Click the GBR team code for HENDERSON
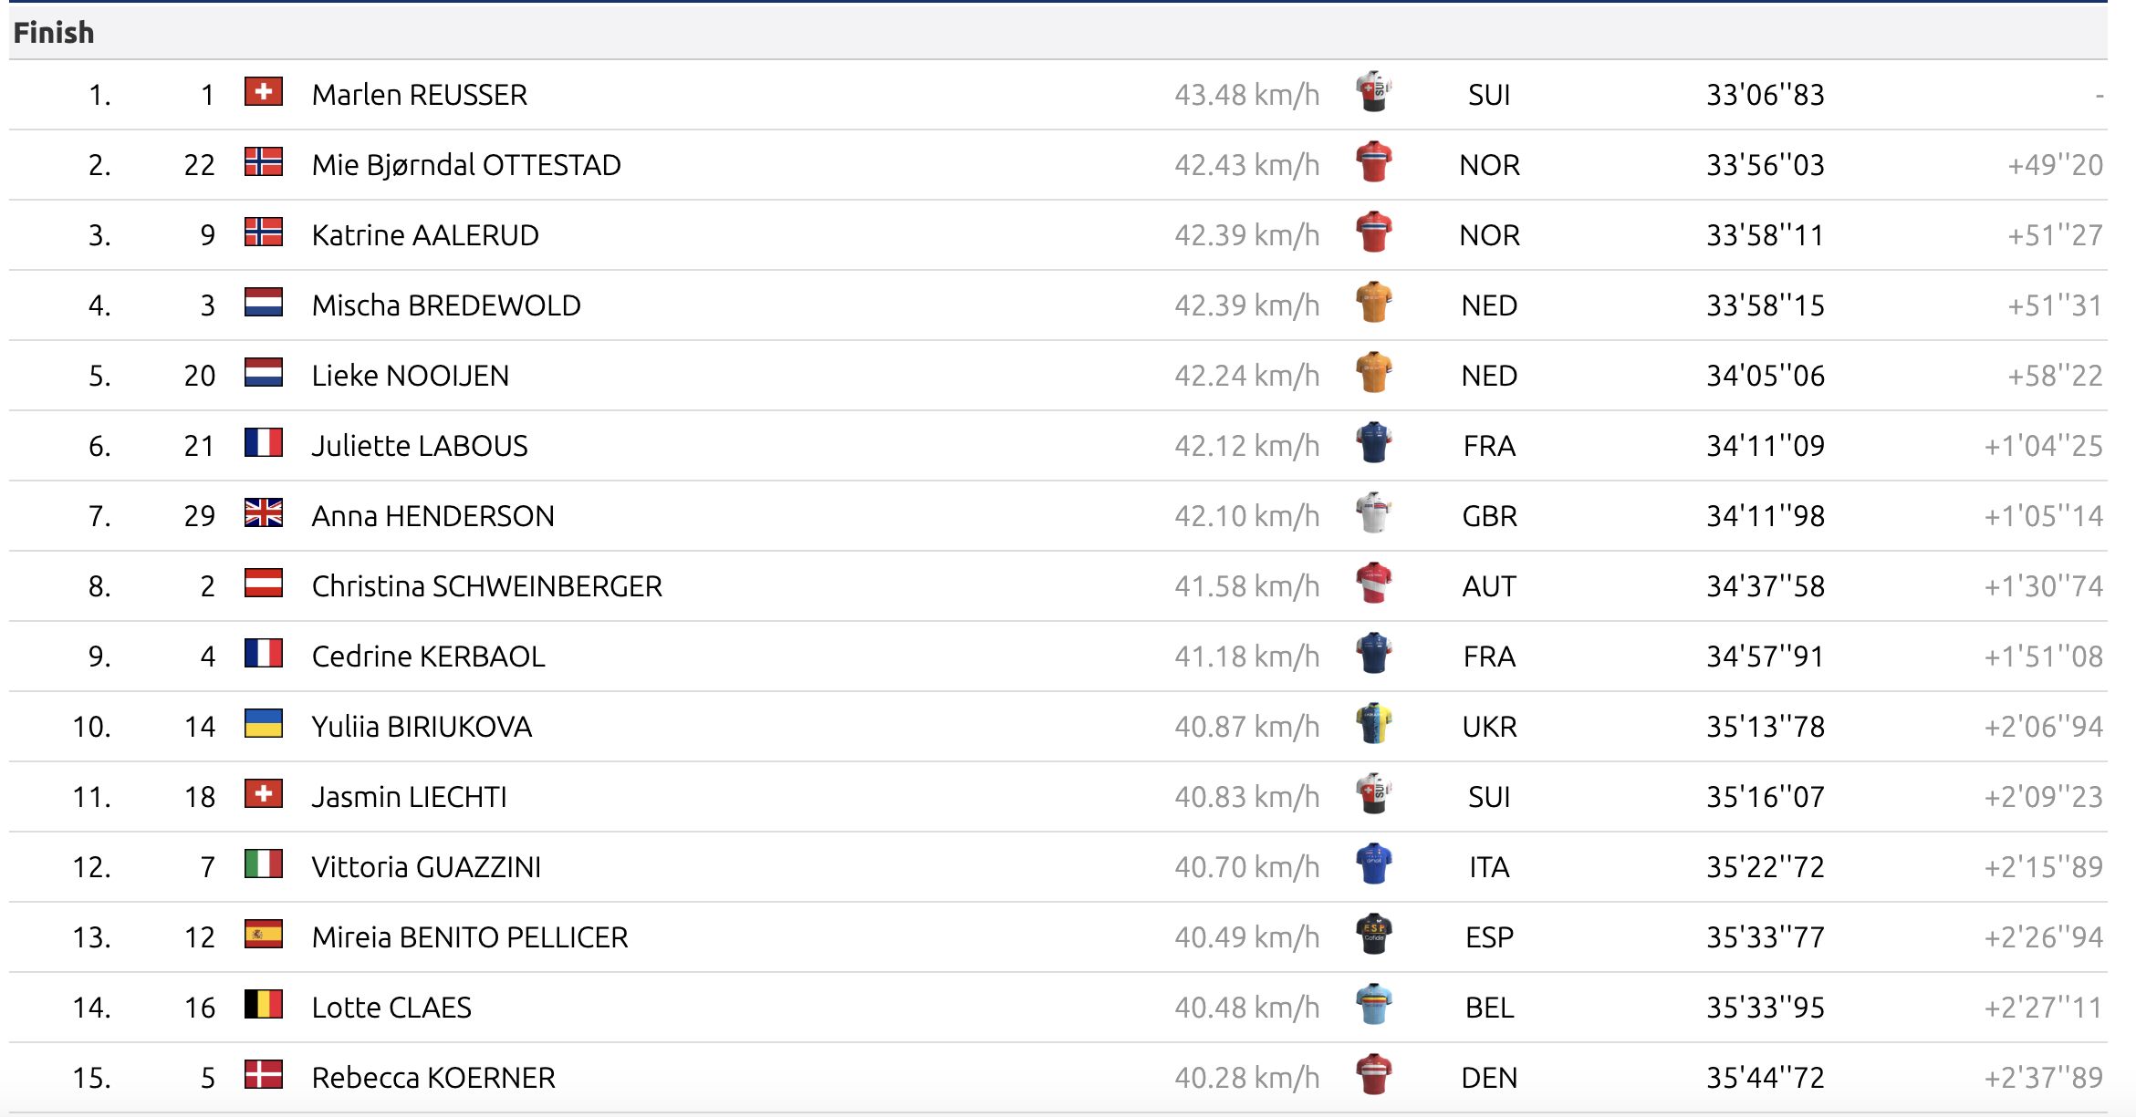The image size is (2136, 1117). point(1489,516)
